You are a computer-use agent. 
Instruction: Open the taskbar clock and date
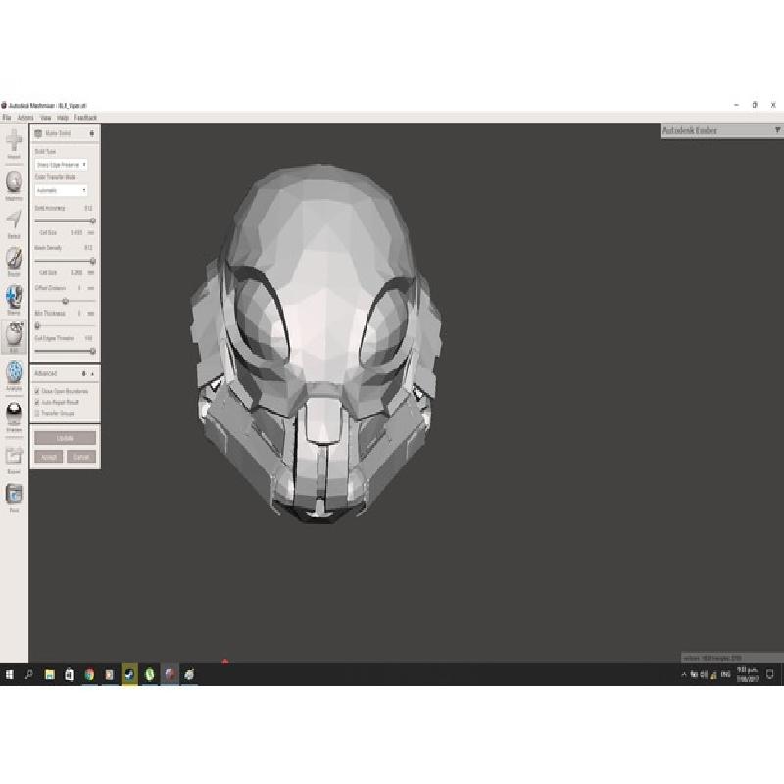coord(748,674)
